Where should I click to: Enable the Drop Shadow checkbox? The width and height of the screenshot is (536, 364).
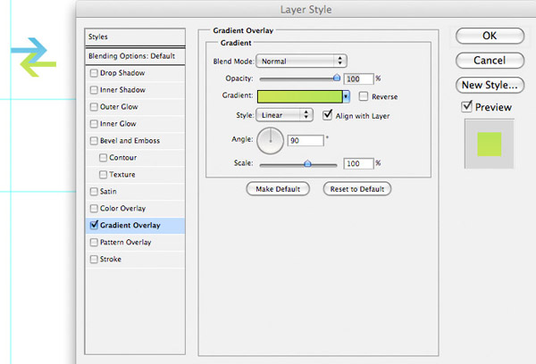coord(94,73)
